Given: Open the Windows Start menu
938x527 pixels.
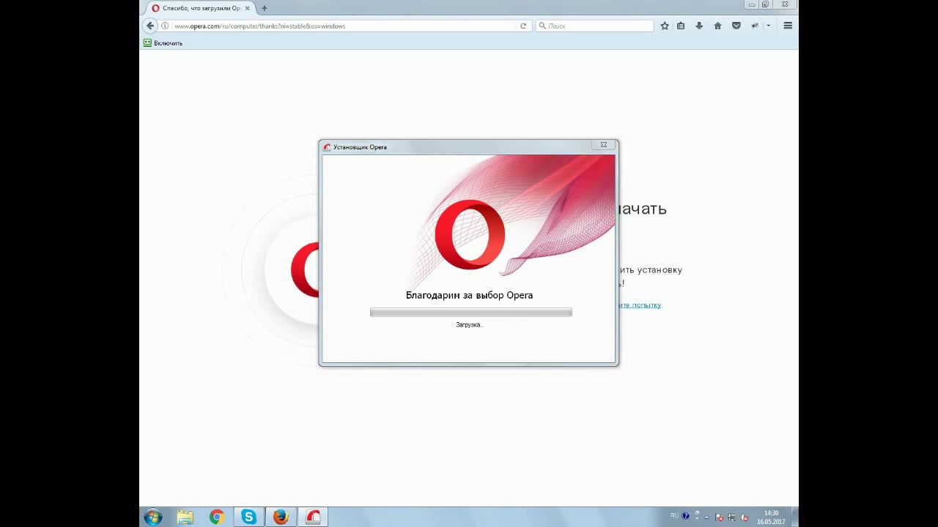Looking at the screenshot, I should tap(152, 517).
